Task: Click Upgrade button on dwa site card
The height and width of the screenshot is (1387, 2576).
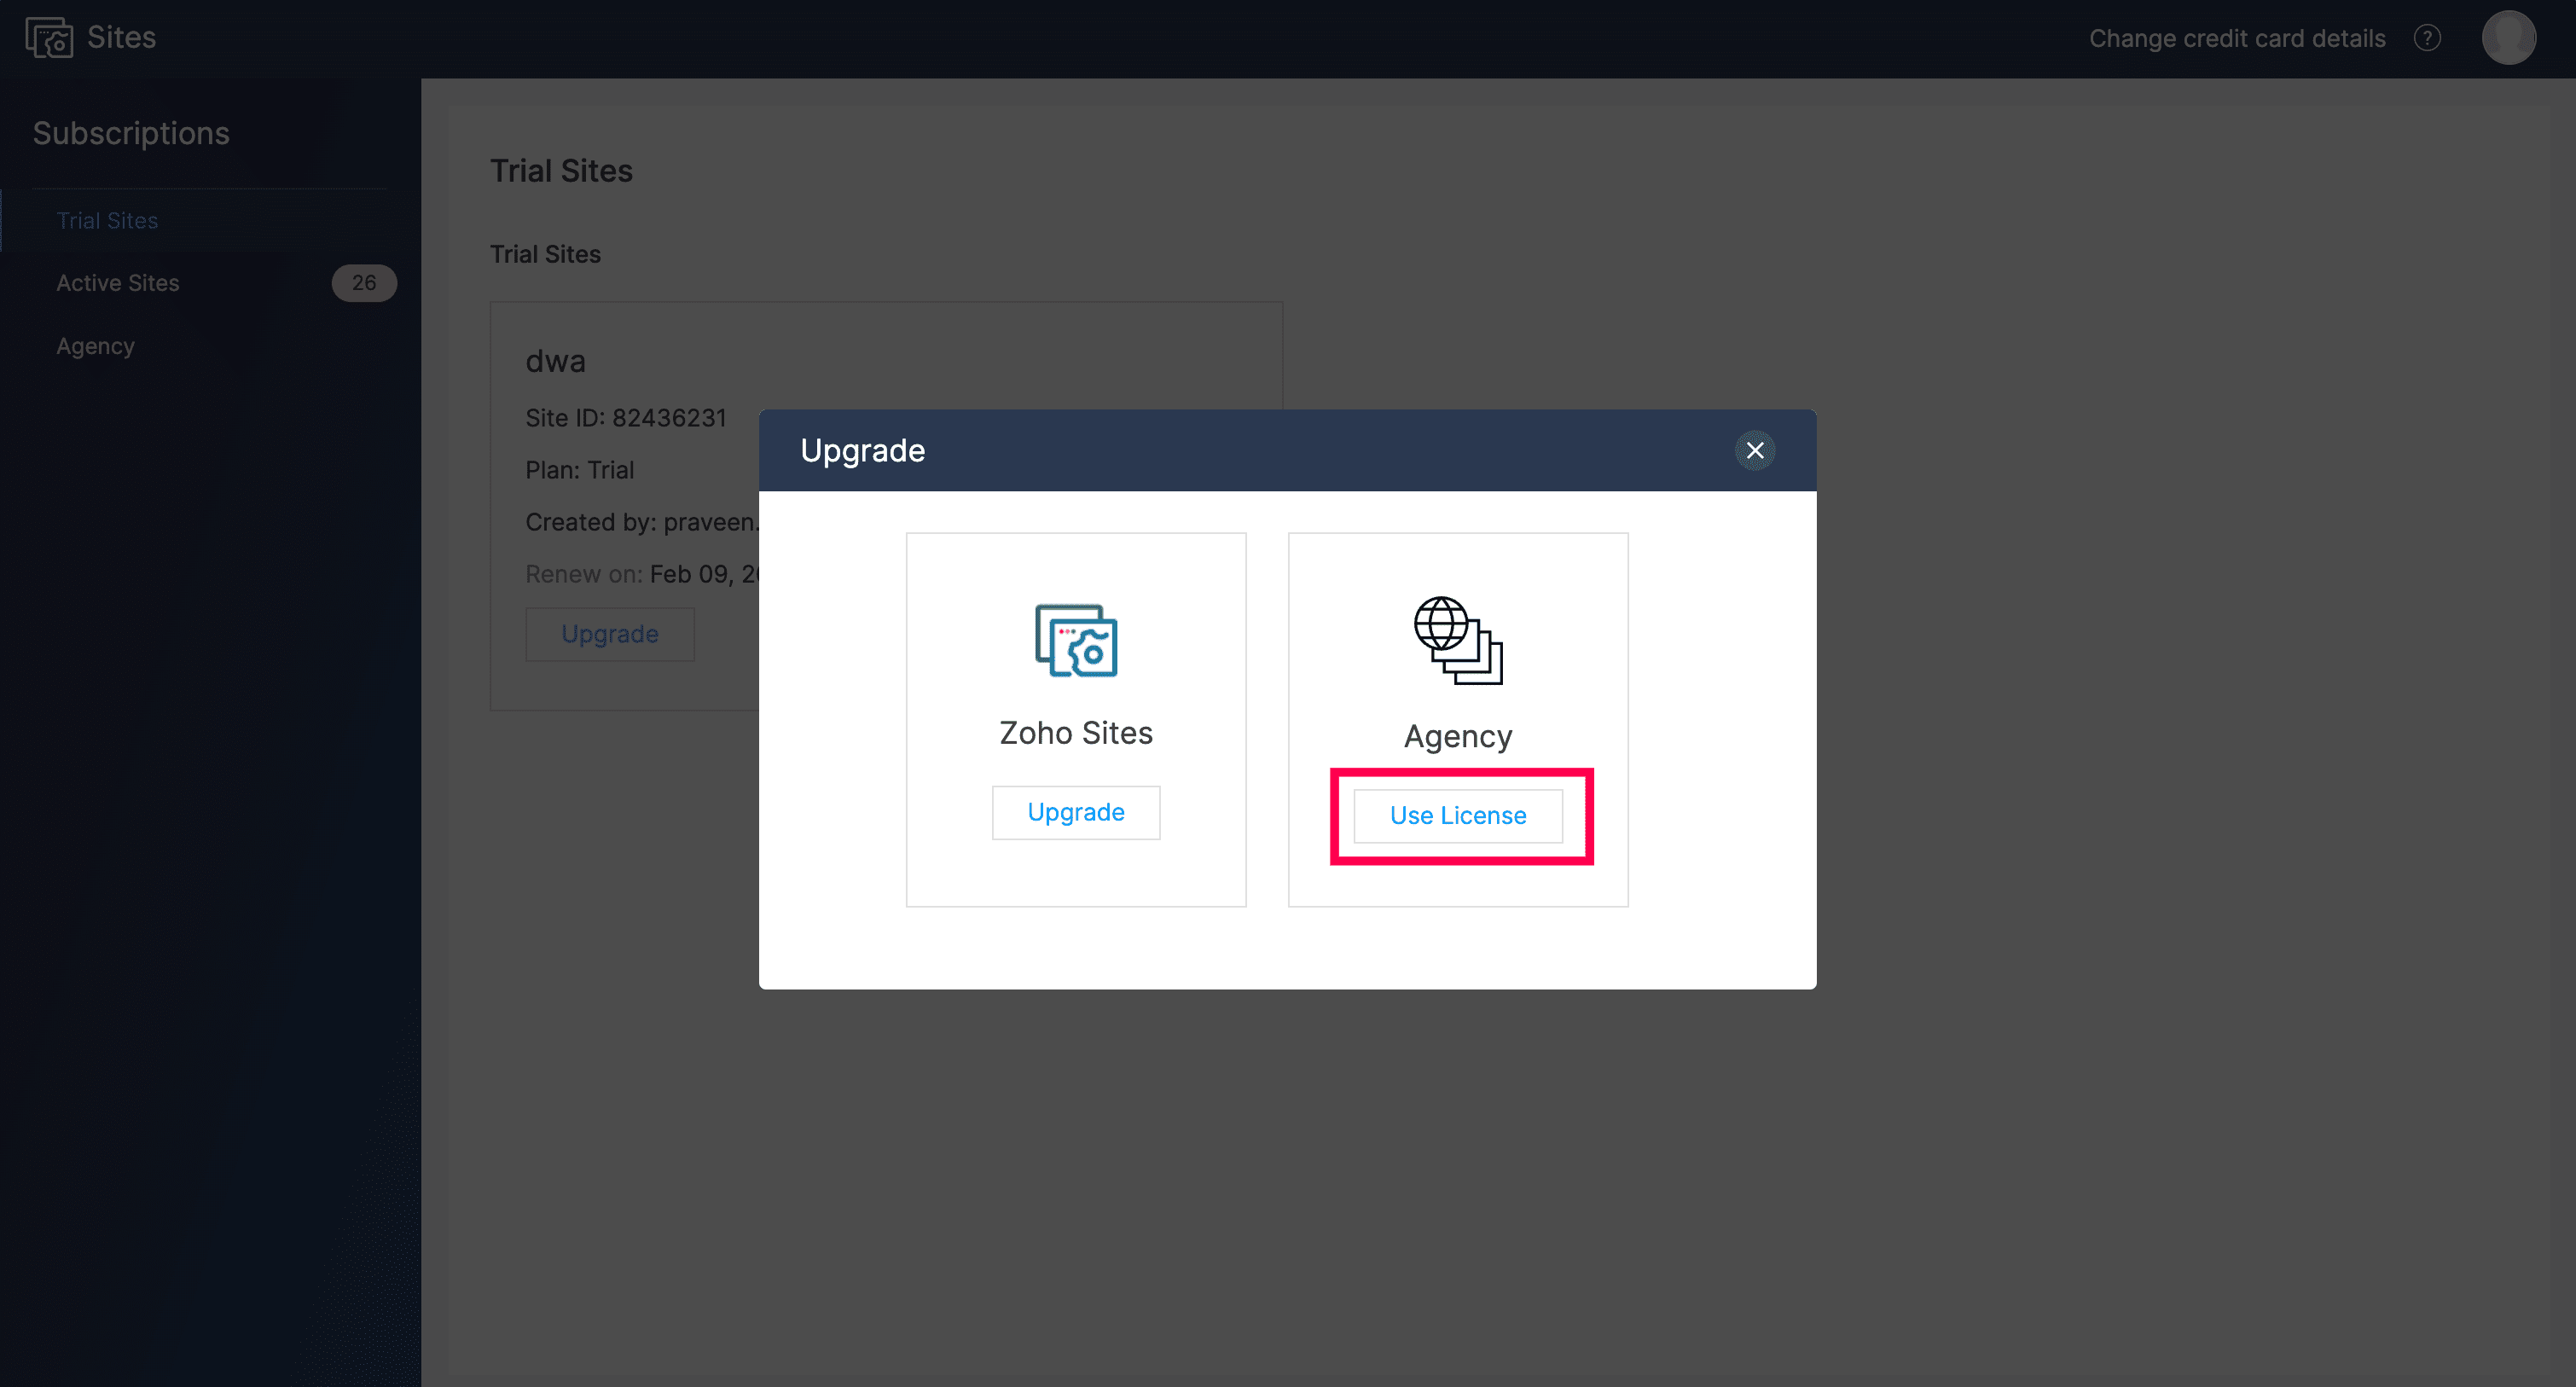Action: pos(610,634)
